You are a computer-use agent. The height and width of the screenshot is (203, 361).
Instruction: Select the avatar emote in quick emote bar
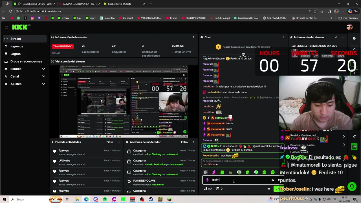point(206,172)
